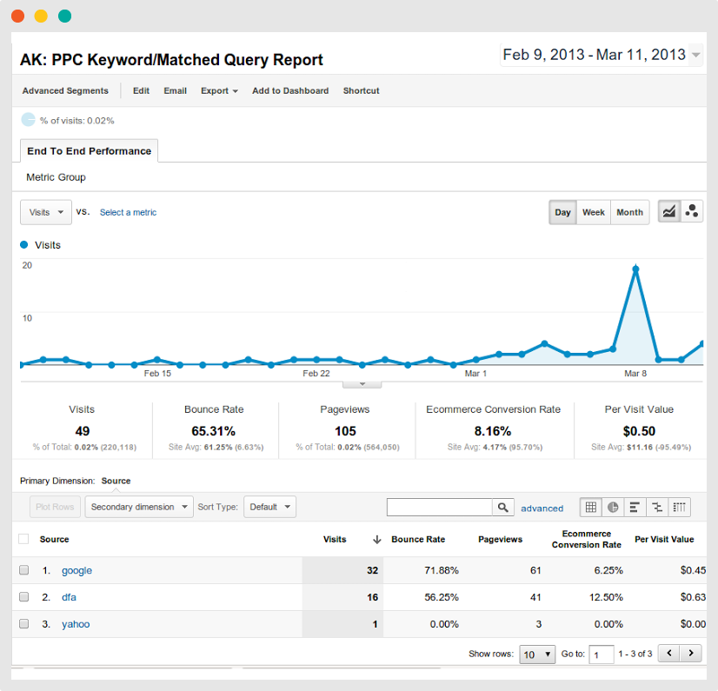Select all rows with header checkbox

point(23,539)
